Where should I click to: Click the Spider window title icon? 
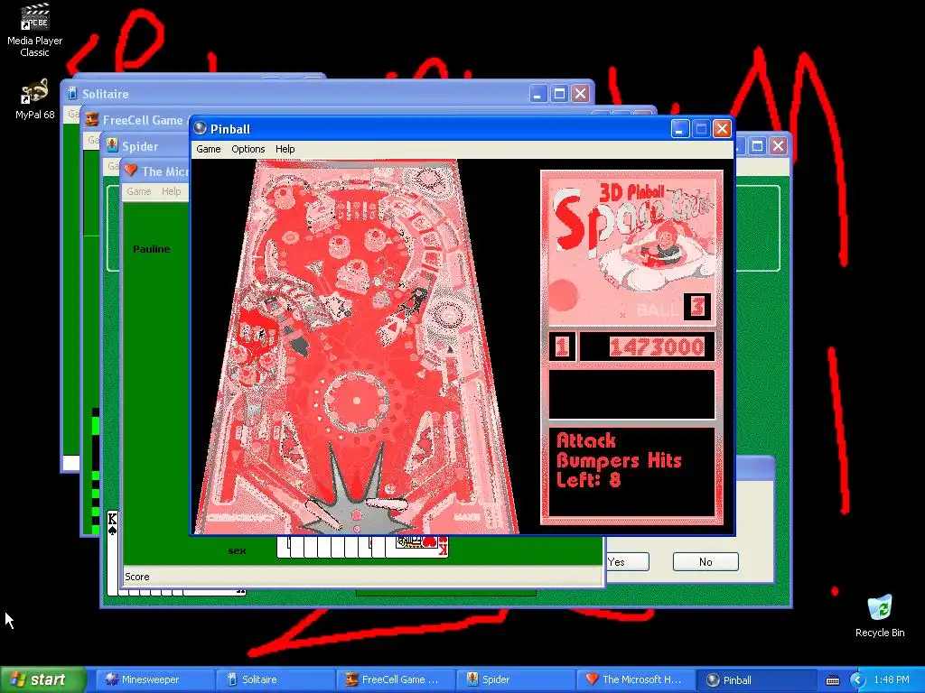pos(111,145)
